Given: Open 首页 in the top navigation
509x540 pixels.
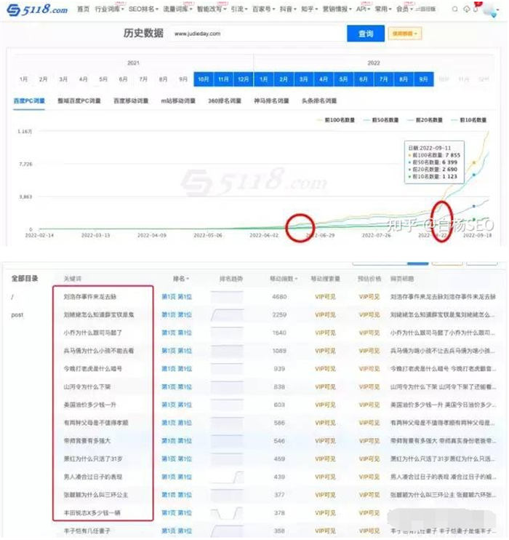Looking at the screenshot, I should (83, 9).
